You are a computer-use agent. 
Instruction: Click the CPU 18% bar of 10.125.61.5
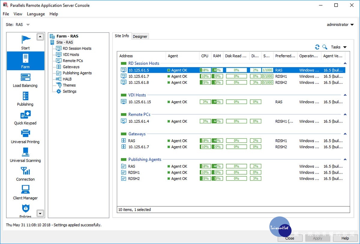[205, 70]
